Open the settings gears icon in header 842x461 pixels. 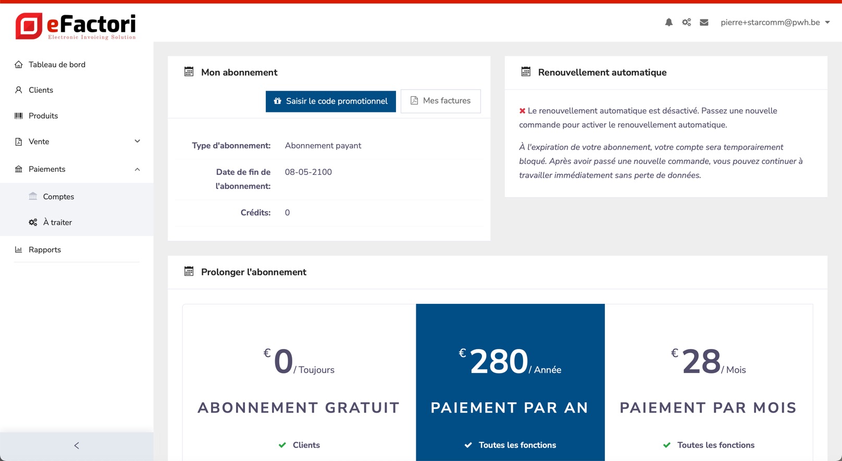(x=687, y=22)
